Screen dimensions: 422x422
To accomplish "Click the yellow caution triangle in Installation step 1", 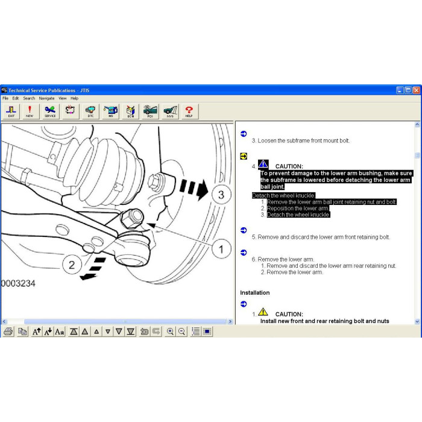I will point(263,312).
